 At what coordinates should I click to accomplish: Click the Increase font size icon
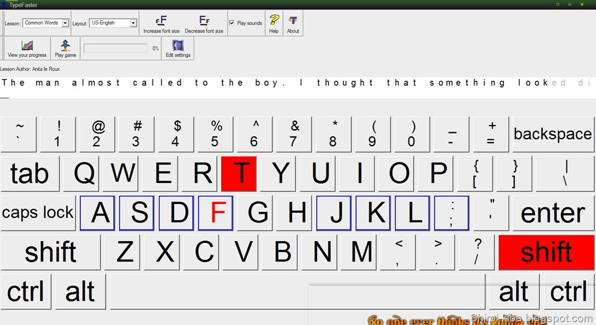tap(161, 24)
